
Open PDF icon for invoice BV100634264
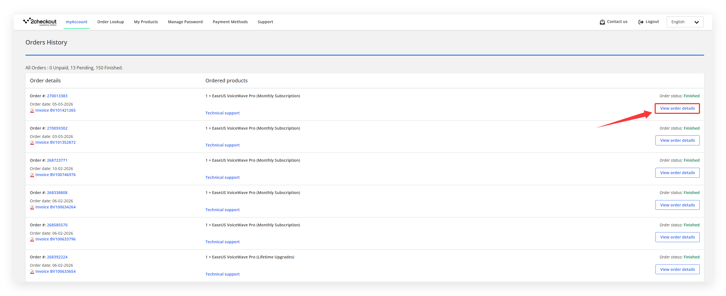point(32,207)
